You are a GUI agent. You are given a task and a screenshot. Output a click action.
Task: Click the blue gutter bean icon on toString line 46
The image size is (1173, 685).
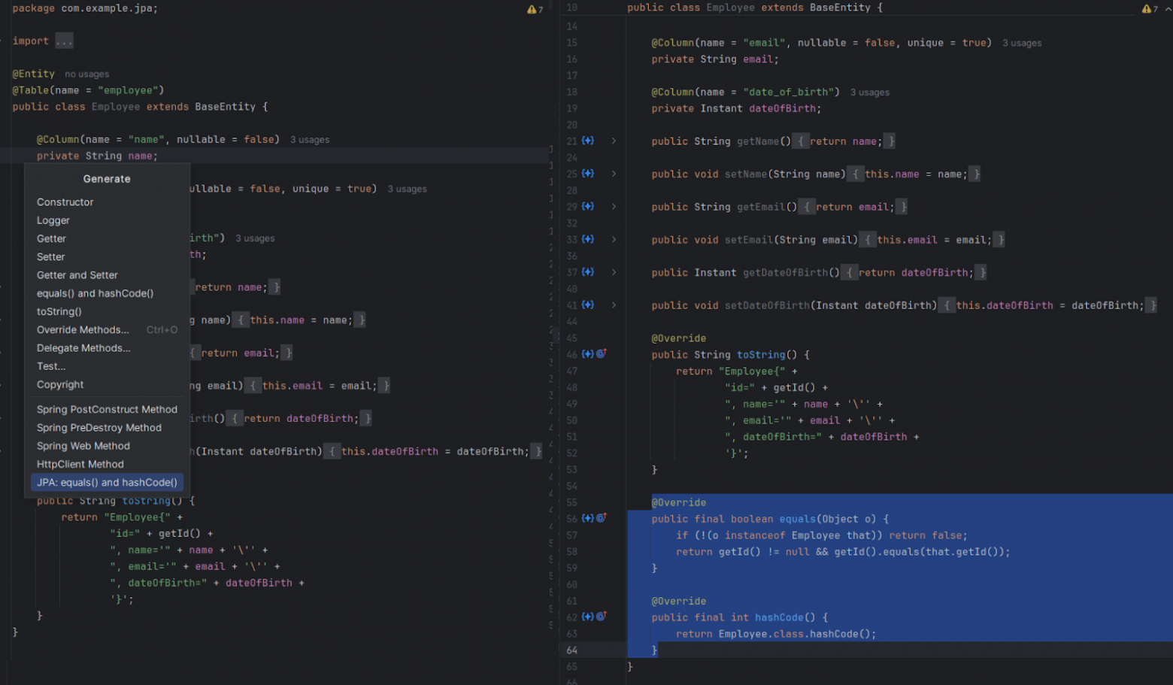pos(588,353)
